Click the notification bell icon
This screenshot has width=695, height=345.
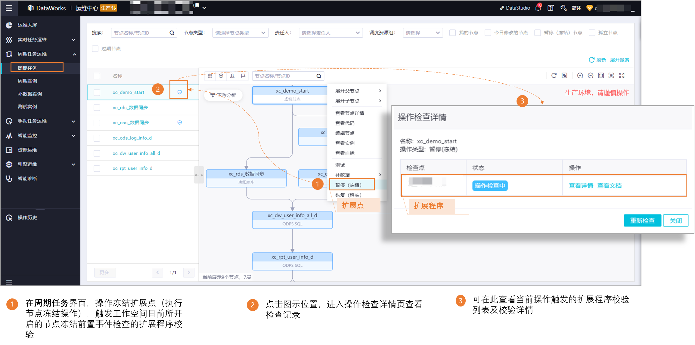538,8
